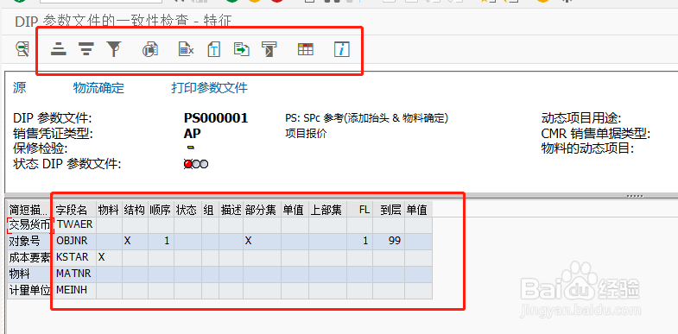
Task: Select the TWAER field name cell
Action: [75, 225]
